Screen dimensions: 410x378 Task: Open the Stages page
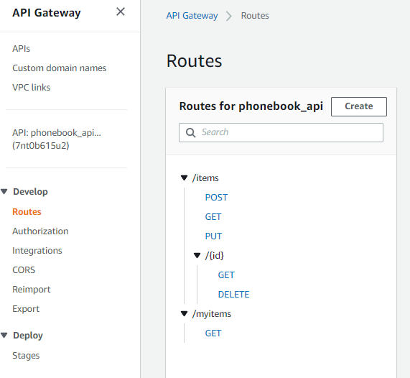tap(26, 356)
